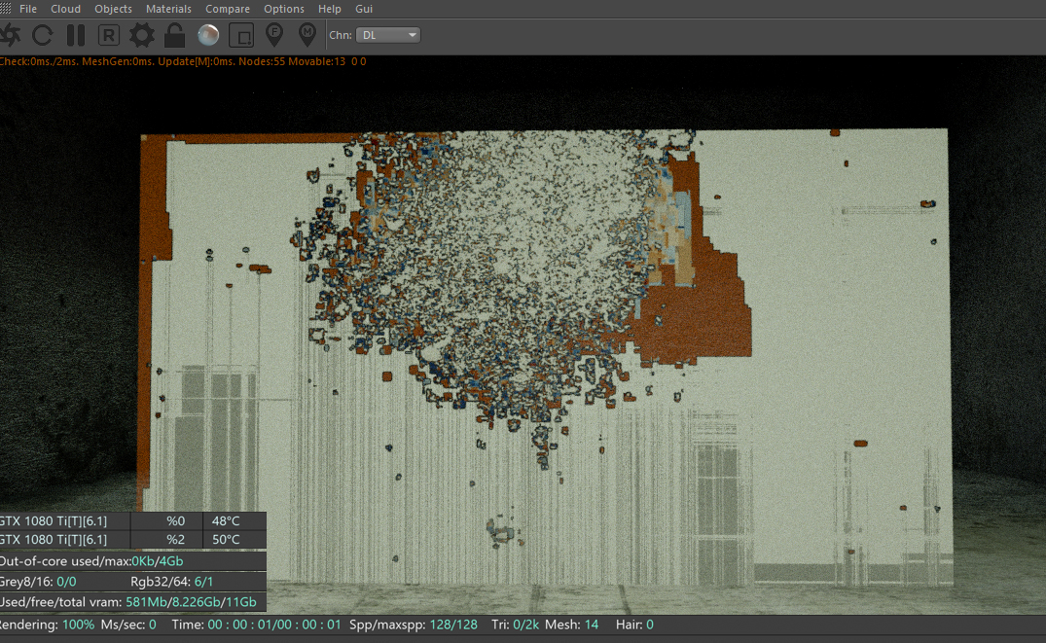Screen dimensions: 1046x643
Task: Open the Objects menu
Action: [113, 9]
